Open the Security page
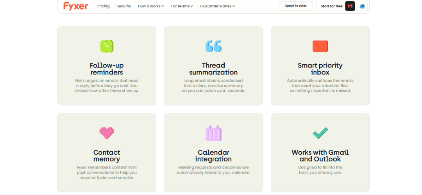The image size is (422, 195). coord(123,6)
